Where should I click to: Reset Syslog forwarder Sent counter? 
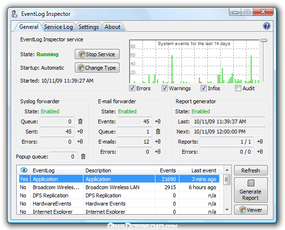coord(80,132)
